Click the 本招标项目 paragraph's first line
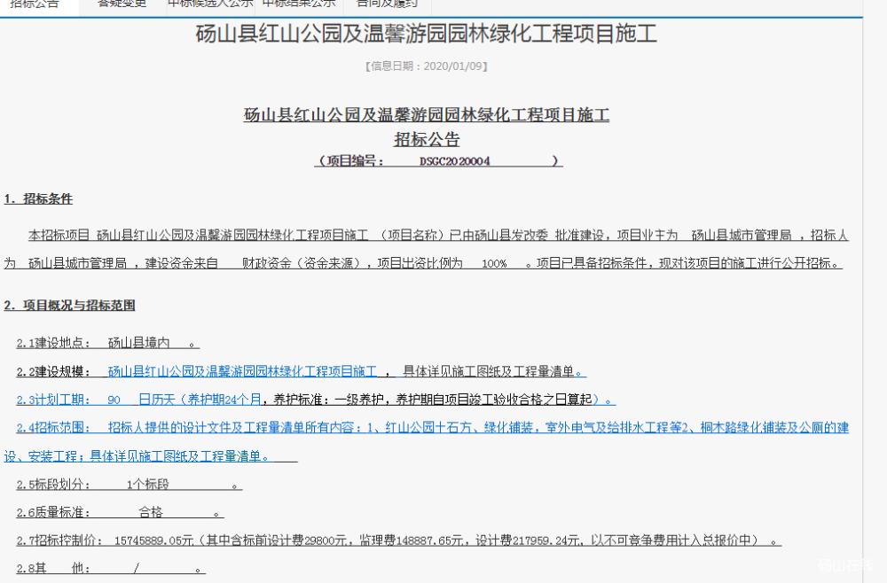Viewport: 887px width, 583px height. point(438,235)
